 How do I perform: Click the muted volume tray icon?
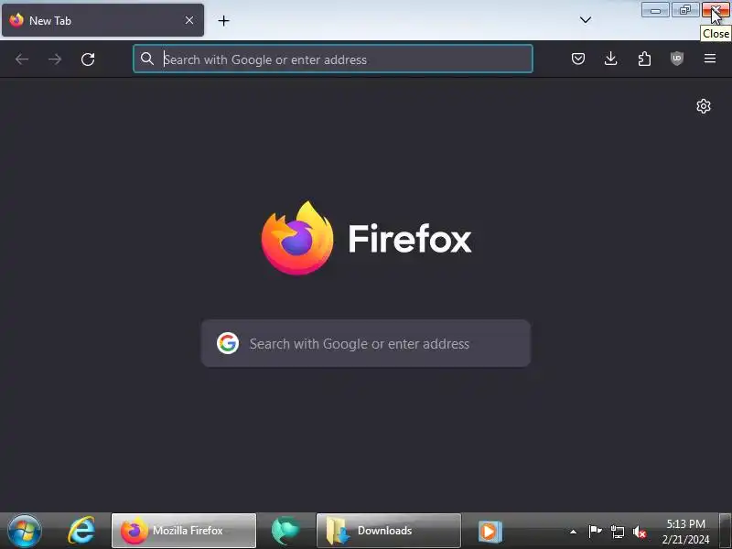click(x=639, y=532)
